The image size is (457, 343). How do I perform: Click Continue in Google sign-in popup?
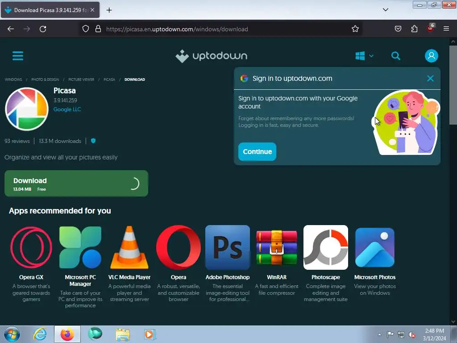point(258,152)
